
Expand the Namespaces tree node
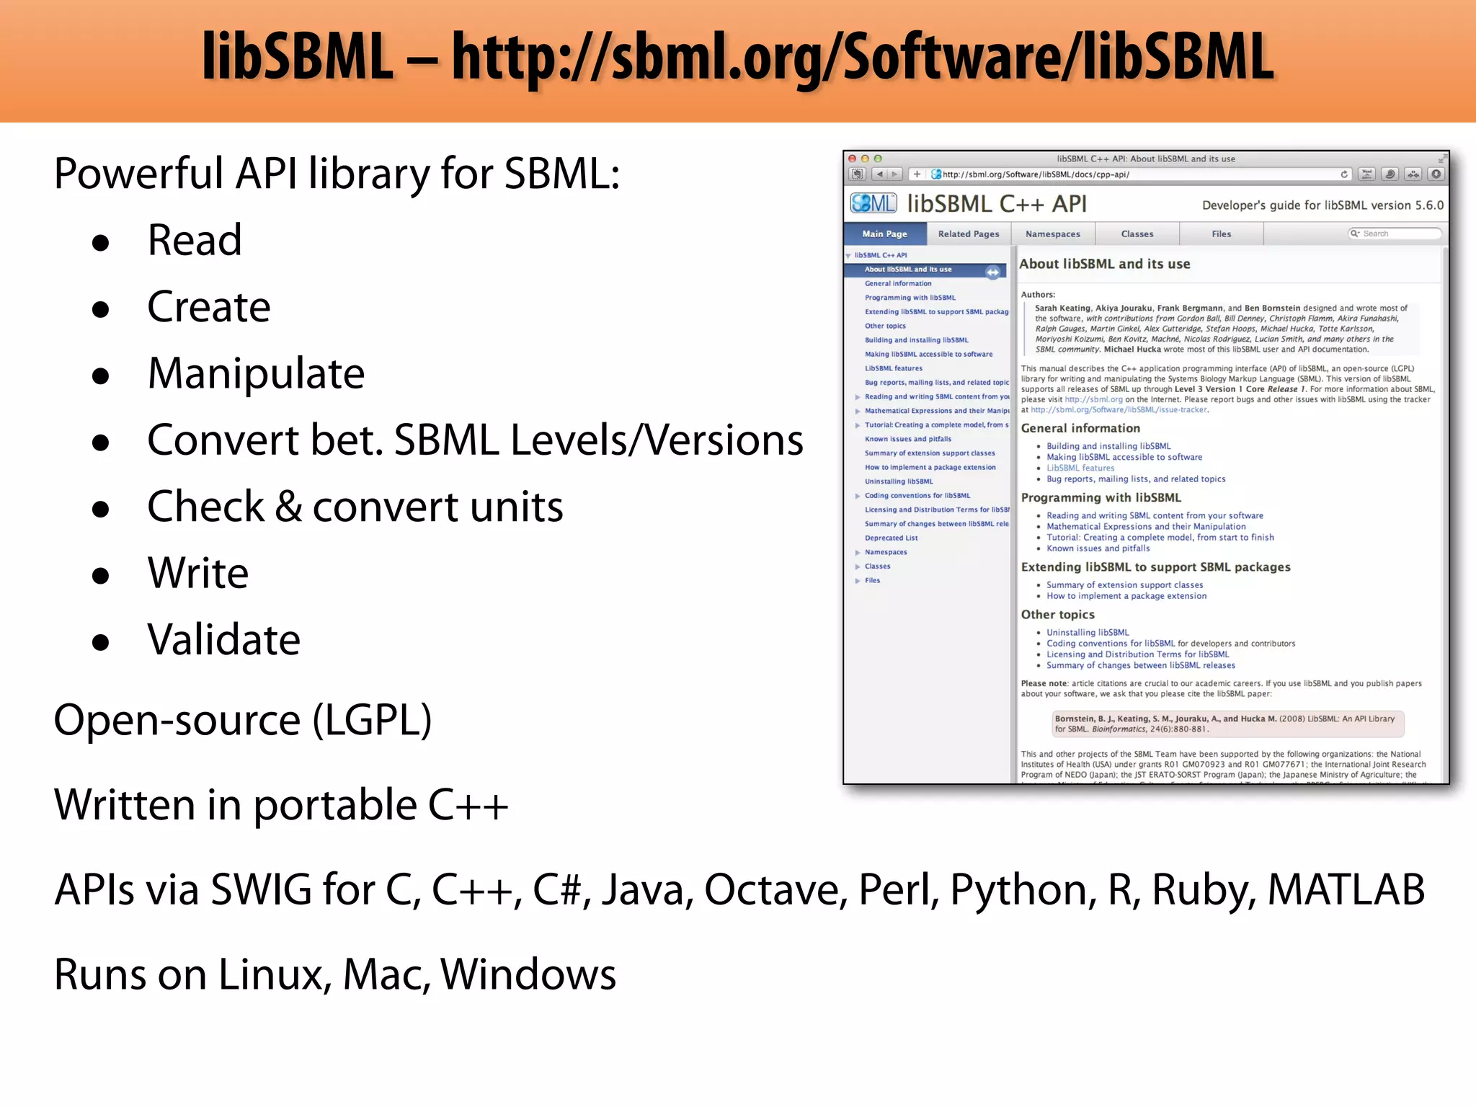tap(858, 553)
